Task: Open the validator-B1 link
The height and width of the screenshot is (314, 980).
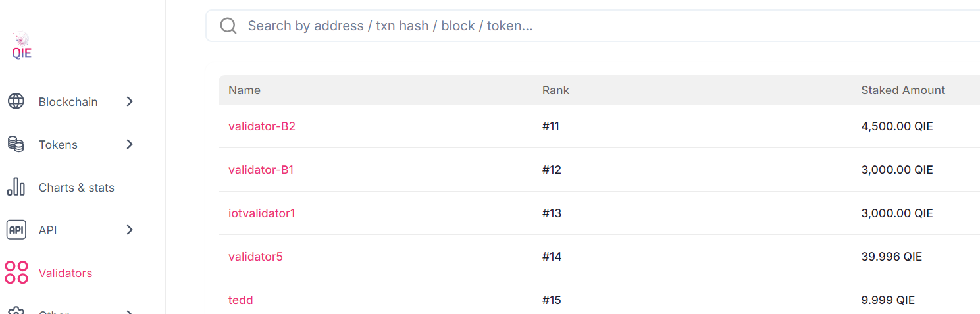Action: click(x=261, y=170)
